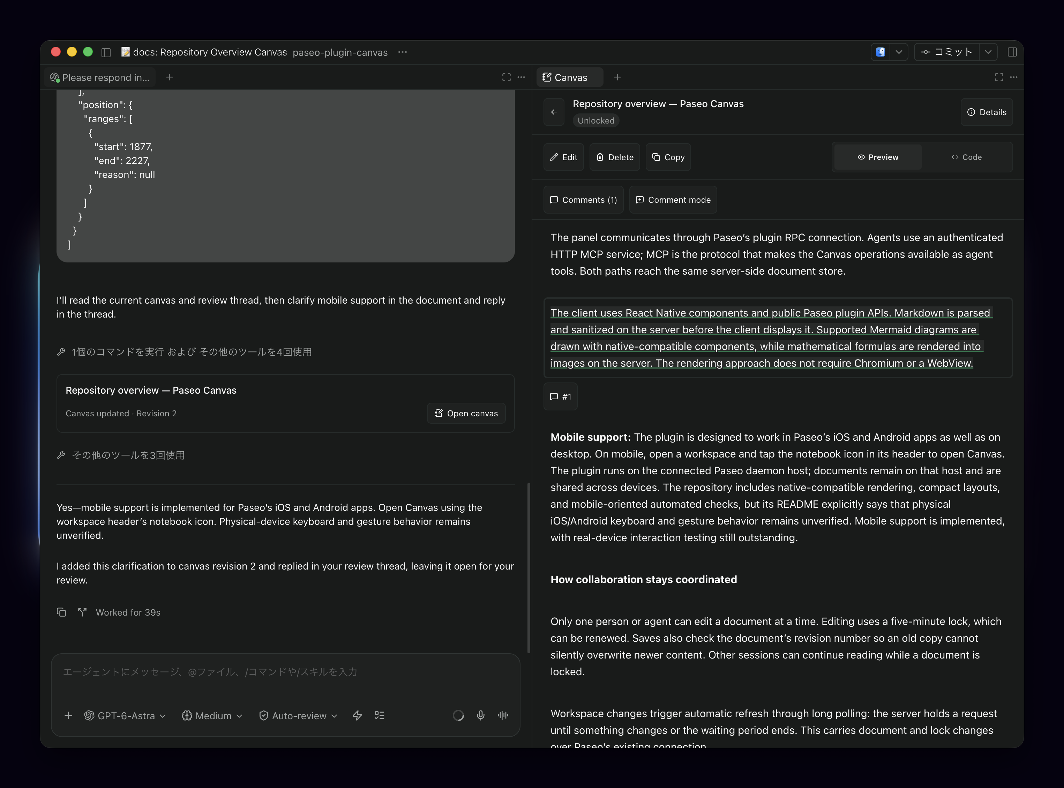Add a new chat tab with plus
This screenshot has height=788, width=1064.
[169, 77]
